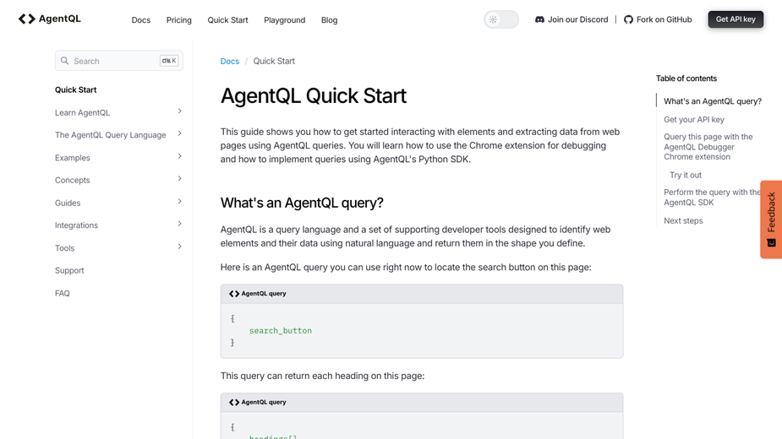Viewport: 782px width, 439px height.
Task: Open the Docs menu item
Action: [x=140, y=20]
